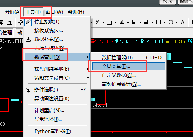The width and height of the screenshot is (193, 137).
Task: Select 计划重启(N)... entry
Action: [57, 110]
